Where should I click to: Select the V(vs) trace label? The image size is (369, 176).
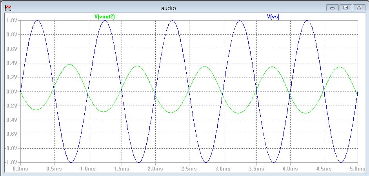click(273, 17)
